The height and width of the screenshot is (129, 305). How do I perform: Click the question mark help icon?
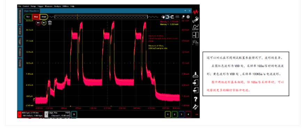196,99
